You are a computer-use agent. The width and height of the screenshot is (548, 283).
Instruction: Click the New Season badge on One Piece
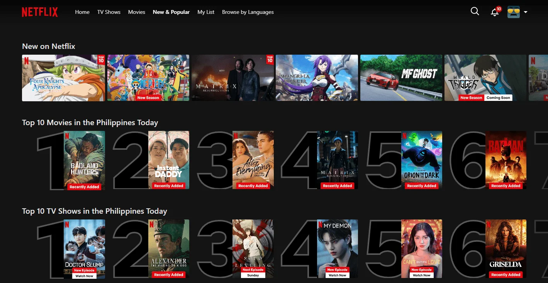tap(148, 98)
